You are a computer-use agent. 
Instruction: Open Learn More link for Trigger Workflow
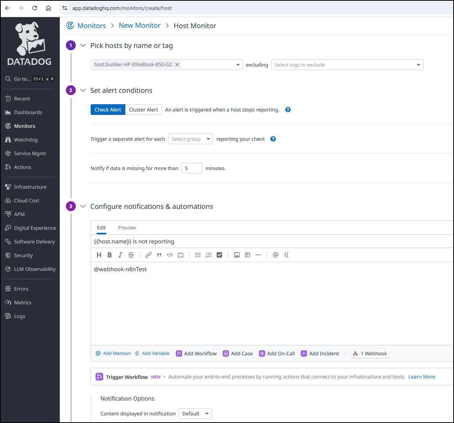click(422, 377)
